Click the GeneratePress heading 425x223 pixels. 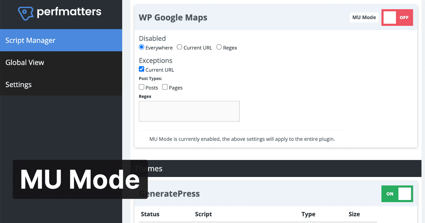169,194
